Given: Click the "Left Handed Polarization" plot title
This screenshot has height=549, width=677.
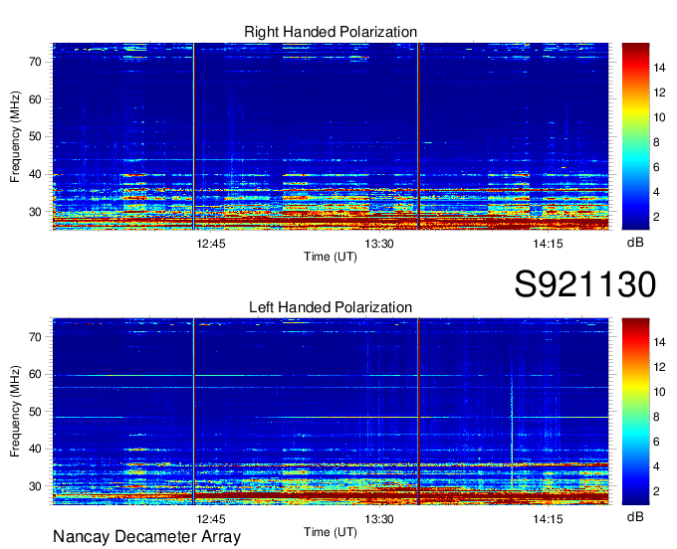Looking at the screenshot, I should point(331,307).
